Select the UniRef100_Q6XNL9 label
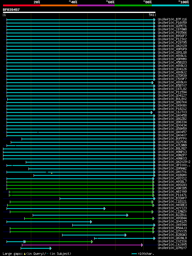This screenshot has width=192, height=256. pyautogui.click(x=172, y=238)
